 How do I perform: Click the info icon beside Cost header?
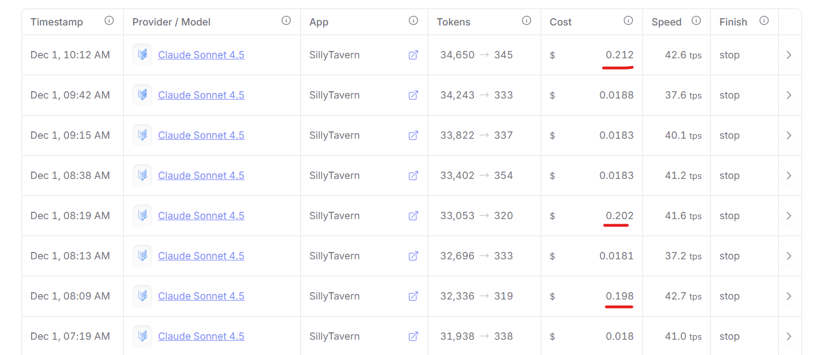click(628, 21)
